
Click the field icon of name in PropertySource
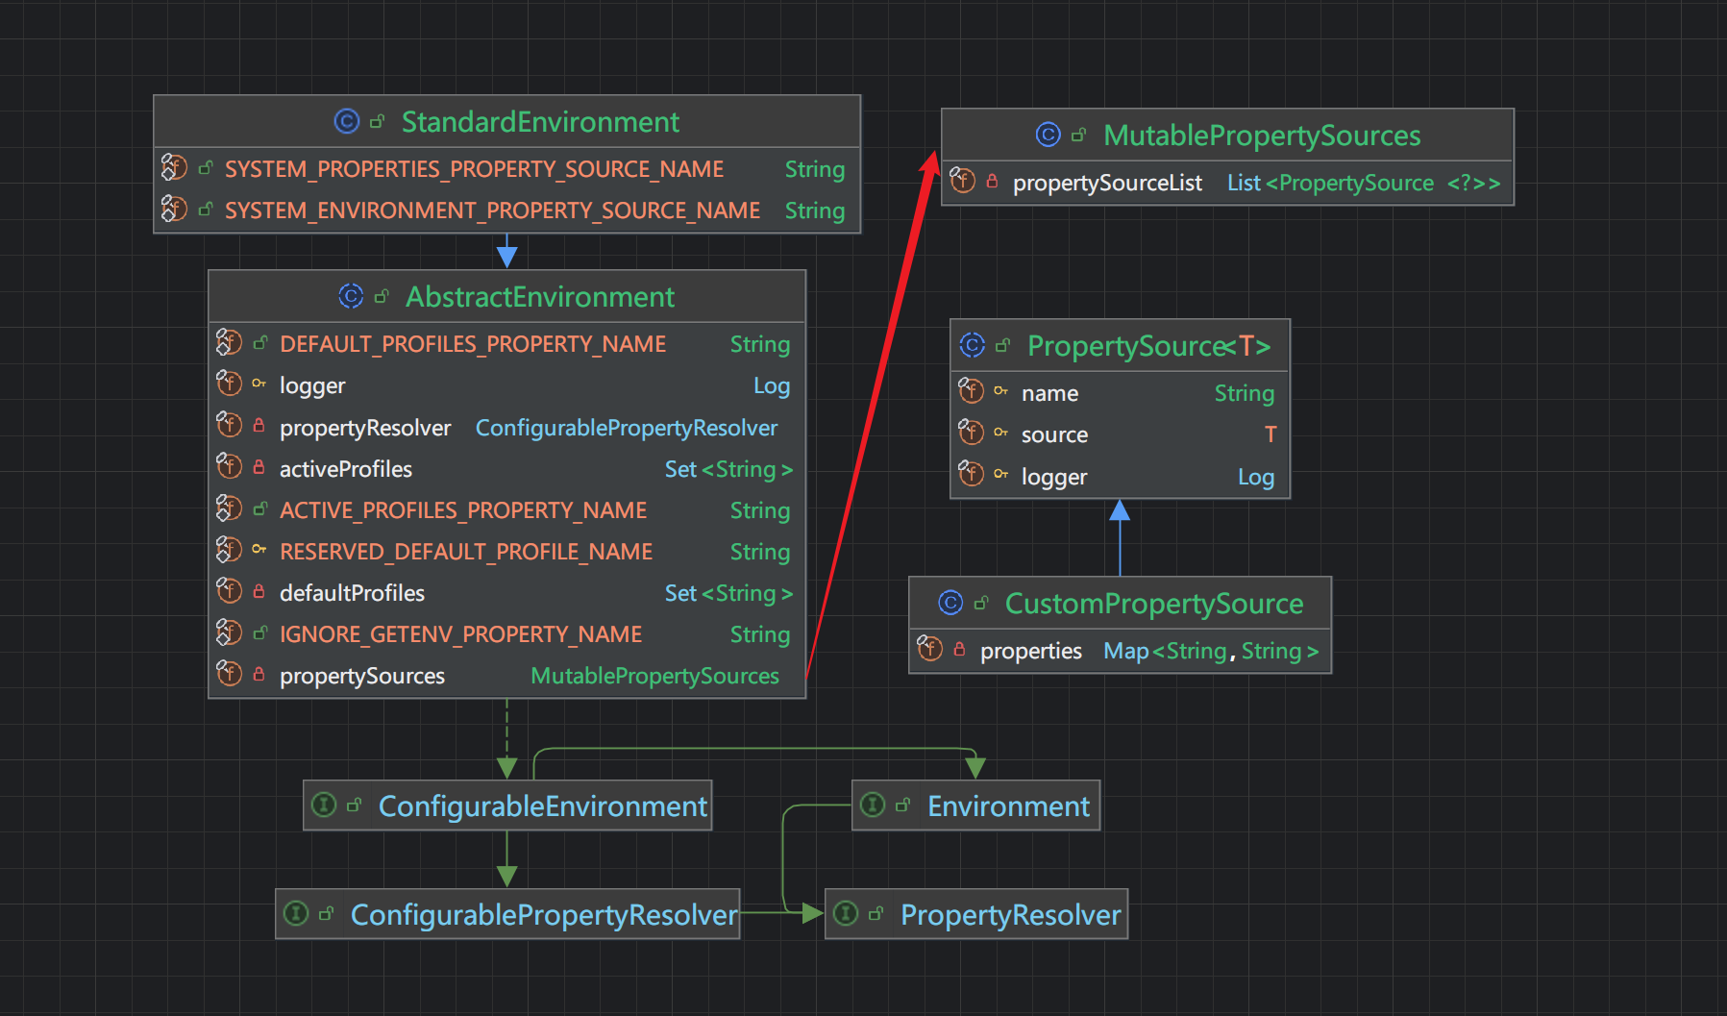(x=972, y=391)
